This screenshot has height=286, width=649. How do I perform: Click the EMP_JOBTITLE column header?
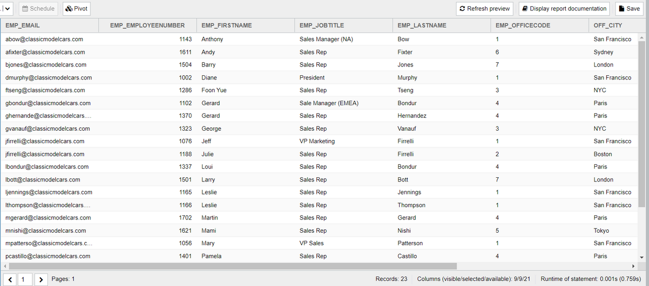[322, 25]
